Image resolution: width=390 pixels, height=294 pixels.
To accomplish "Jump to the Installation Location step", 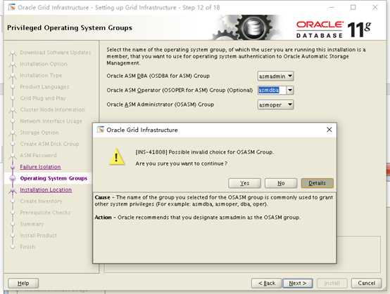I will click(x=46, y=189).
